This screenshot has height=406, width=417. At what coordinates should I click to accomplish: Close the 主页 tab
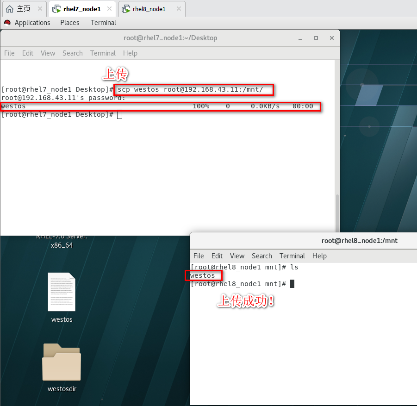(40, 9)
